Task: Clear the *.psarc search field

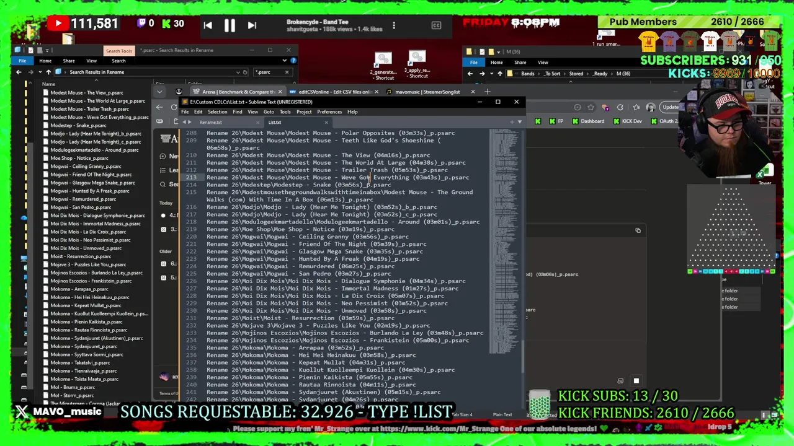Action: [x=287, y=72]
